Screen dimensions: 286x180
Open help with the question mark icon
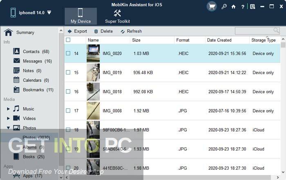[243, 7]
